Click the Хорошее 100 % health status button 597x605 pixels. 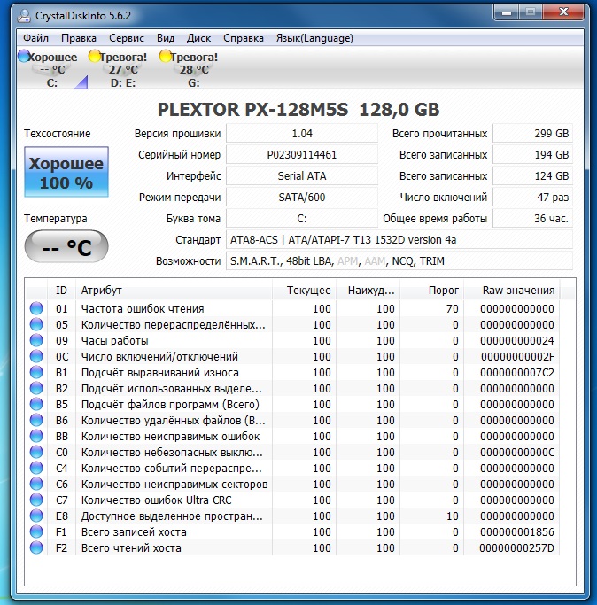point(66,173)
